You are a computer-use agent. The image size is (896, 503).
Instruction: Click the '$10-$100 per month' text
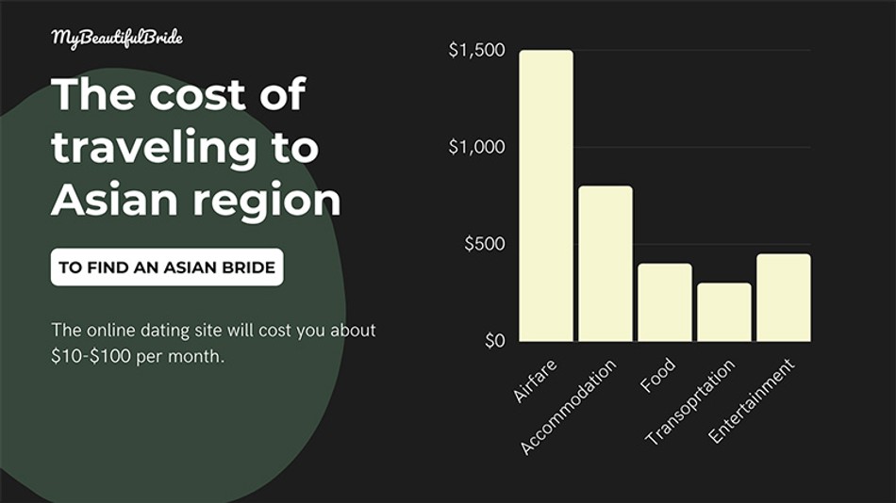137,356
